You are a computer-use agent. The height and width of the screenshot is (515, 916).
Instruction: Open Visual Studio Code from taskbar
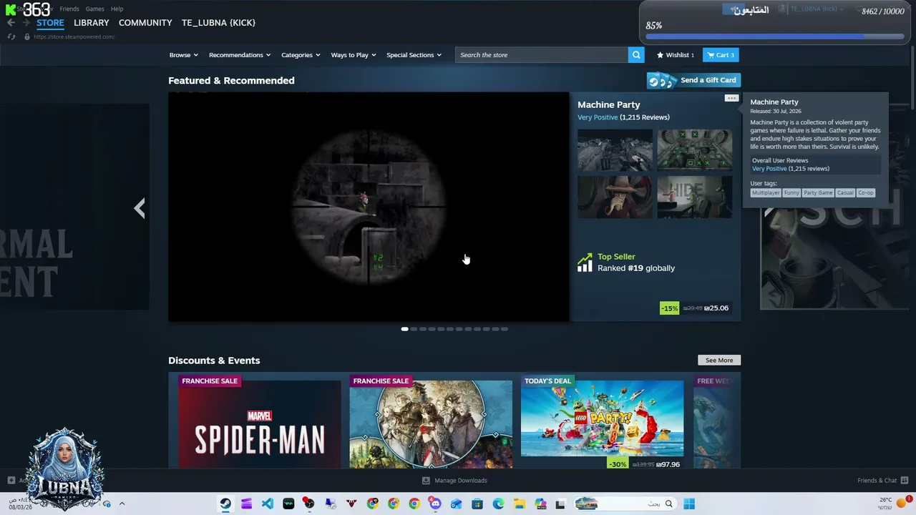(267, 504)
